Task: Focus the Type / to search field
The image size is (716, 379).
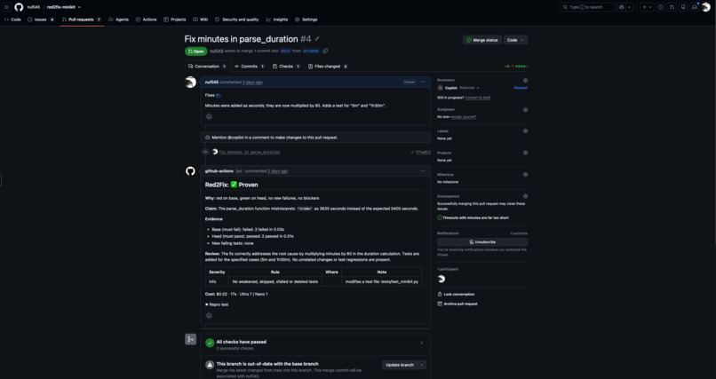Action: pos(587,7)
